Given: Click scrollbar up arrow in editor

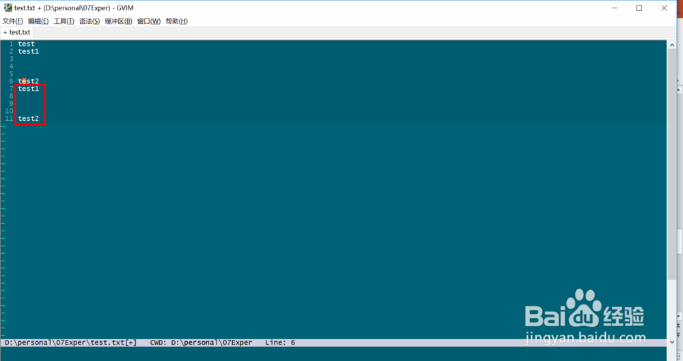Looking at the screenshot, I should [671, 45].
